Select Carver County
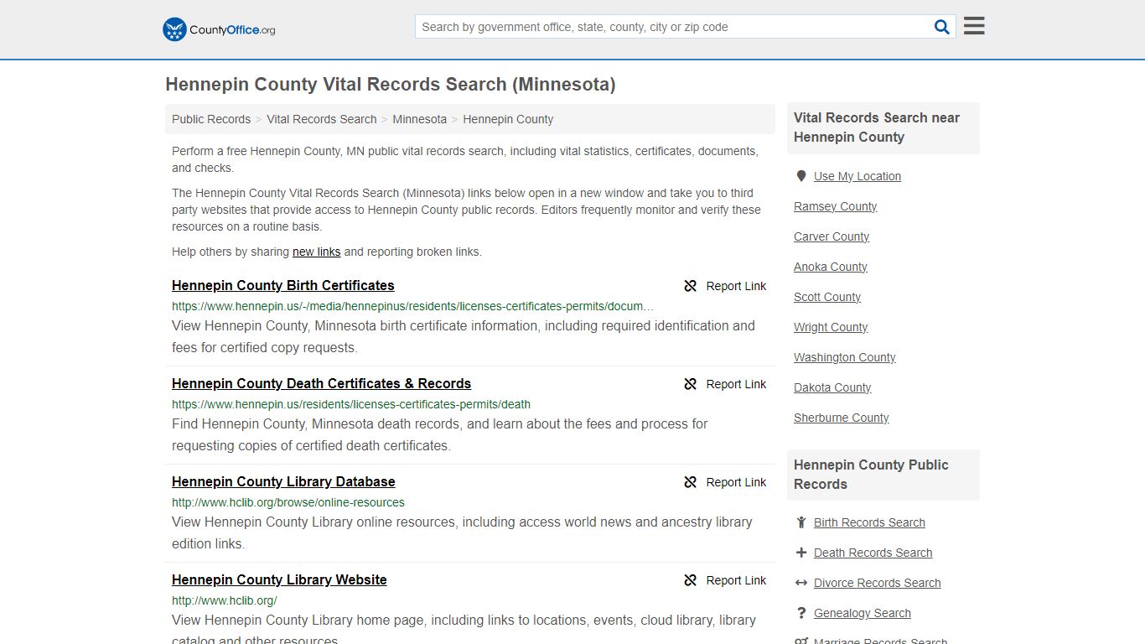Viewport: 1145px width, 644px height. (832, 236)
